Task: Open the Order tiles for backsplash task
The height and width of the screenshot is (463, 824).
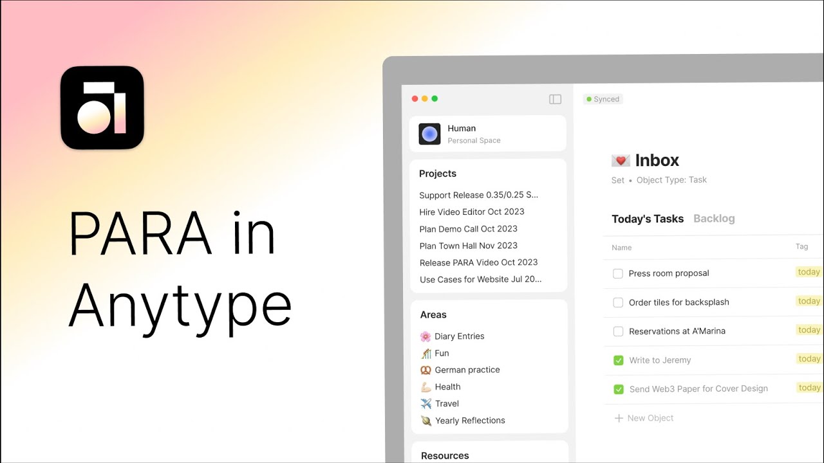Action: (679, 302)
